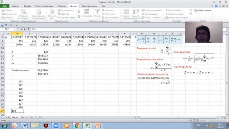Open Google Chrome from the taskbar
Viewport: 229px width, 129px height.
coord(77,126)
